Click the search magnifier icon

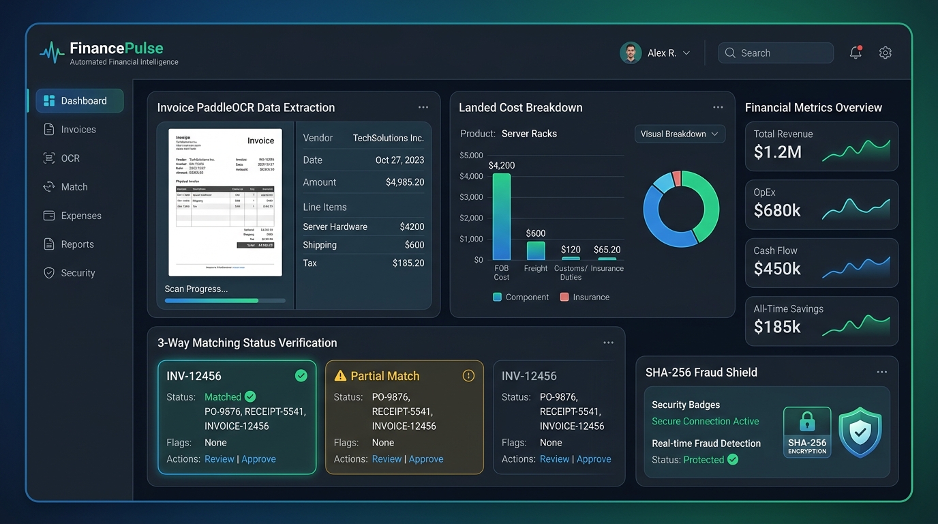(730, 53)
